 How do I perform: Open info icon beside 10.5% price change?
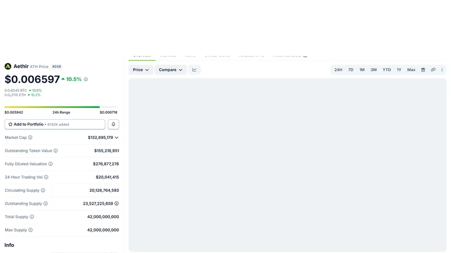(x=86, y=79)
